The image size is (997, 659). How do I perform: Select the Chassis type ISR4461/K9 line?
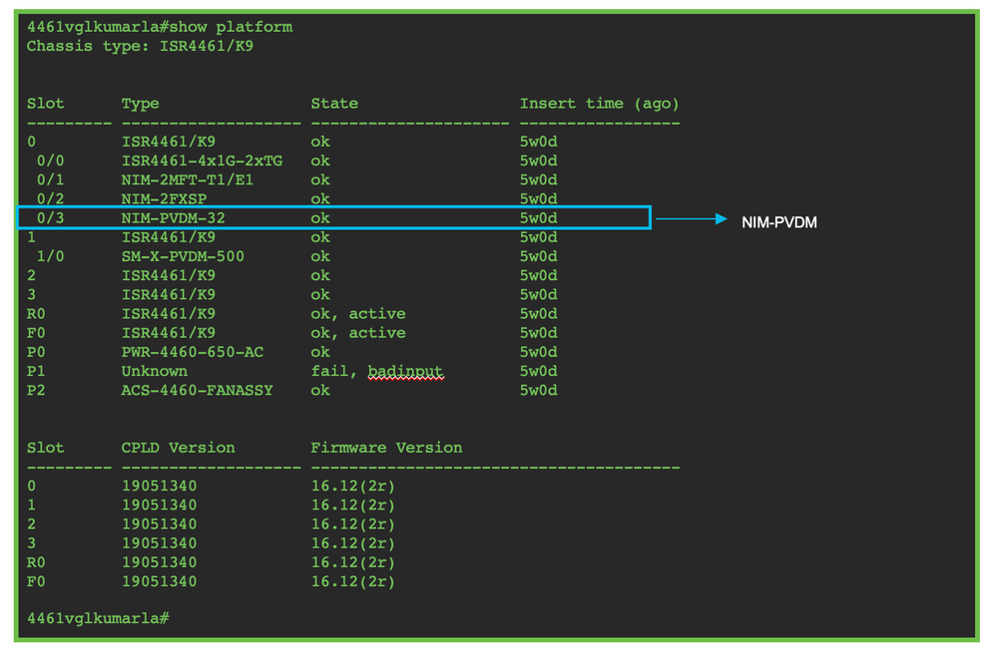pos(140,47)
